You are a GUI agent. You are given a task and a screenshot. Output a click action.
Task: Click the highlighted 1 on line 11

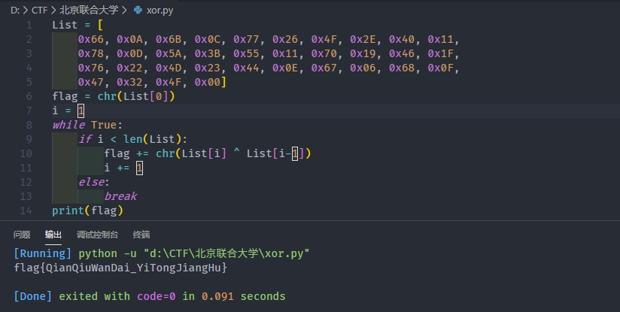click(x=139, y=168)
